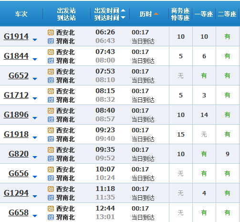Select departure time 12:44
Image resolution: width=240 pixels, height=222 pixels.
pyautogui.click(x=105, y=208)
